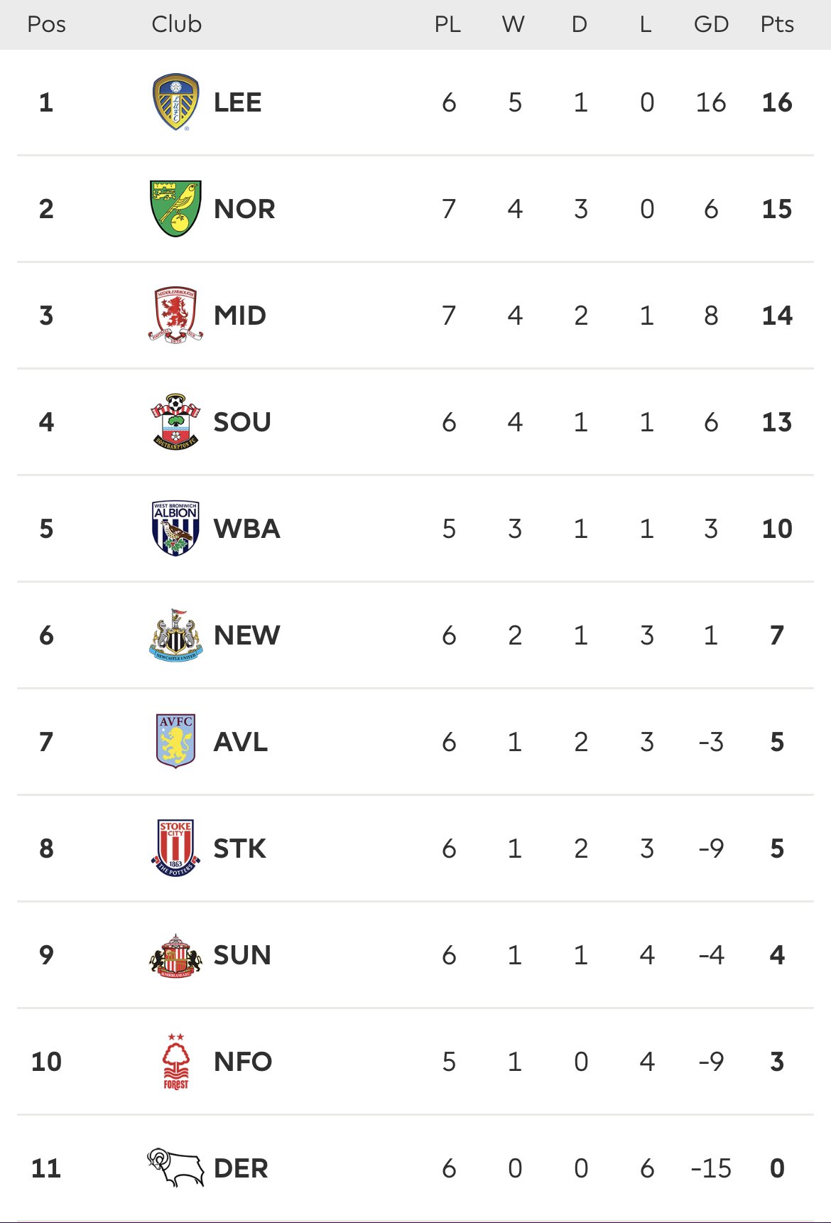Open the Aston Villa AVFC badge

click(x=175, y=742)
